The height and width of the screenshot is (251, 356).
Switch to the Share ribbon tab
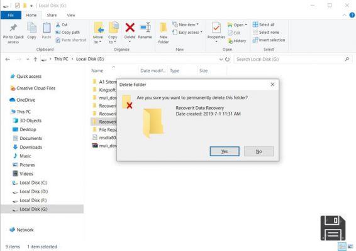point(52,15)
